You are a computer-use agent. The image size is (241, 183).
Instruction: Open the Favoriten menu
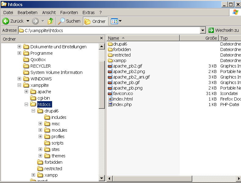point(69,13)
